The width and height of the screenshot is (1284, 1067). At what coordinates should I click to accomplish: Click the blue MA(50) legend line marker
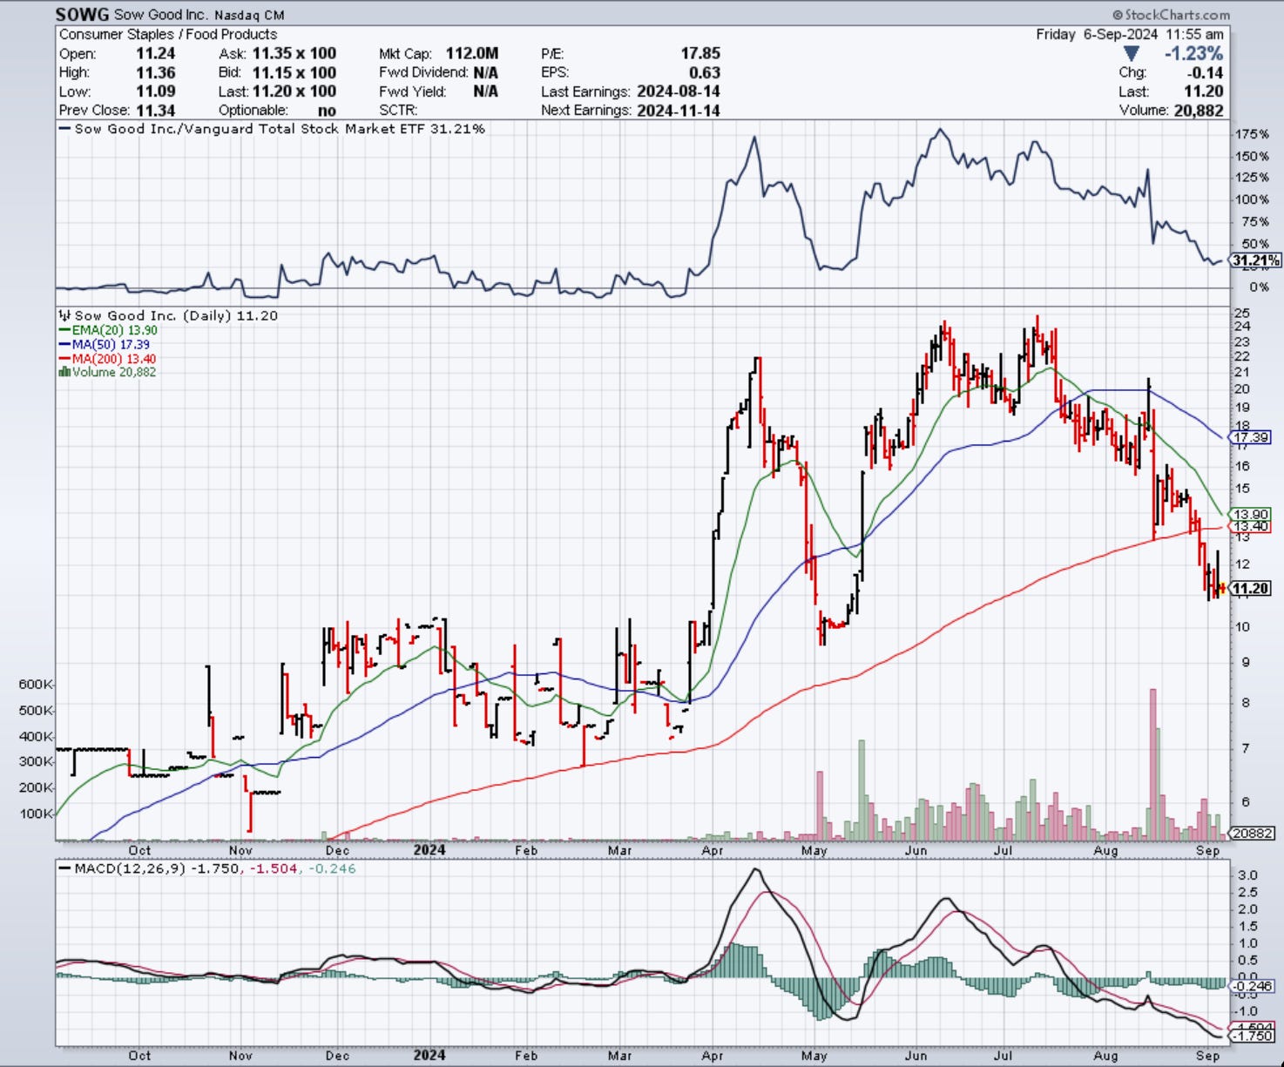tap(64, 344)
